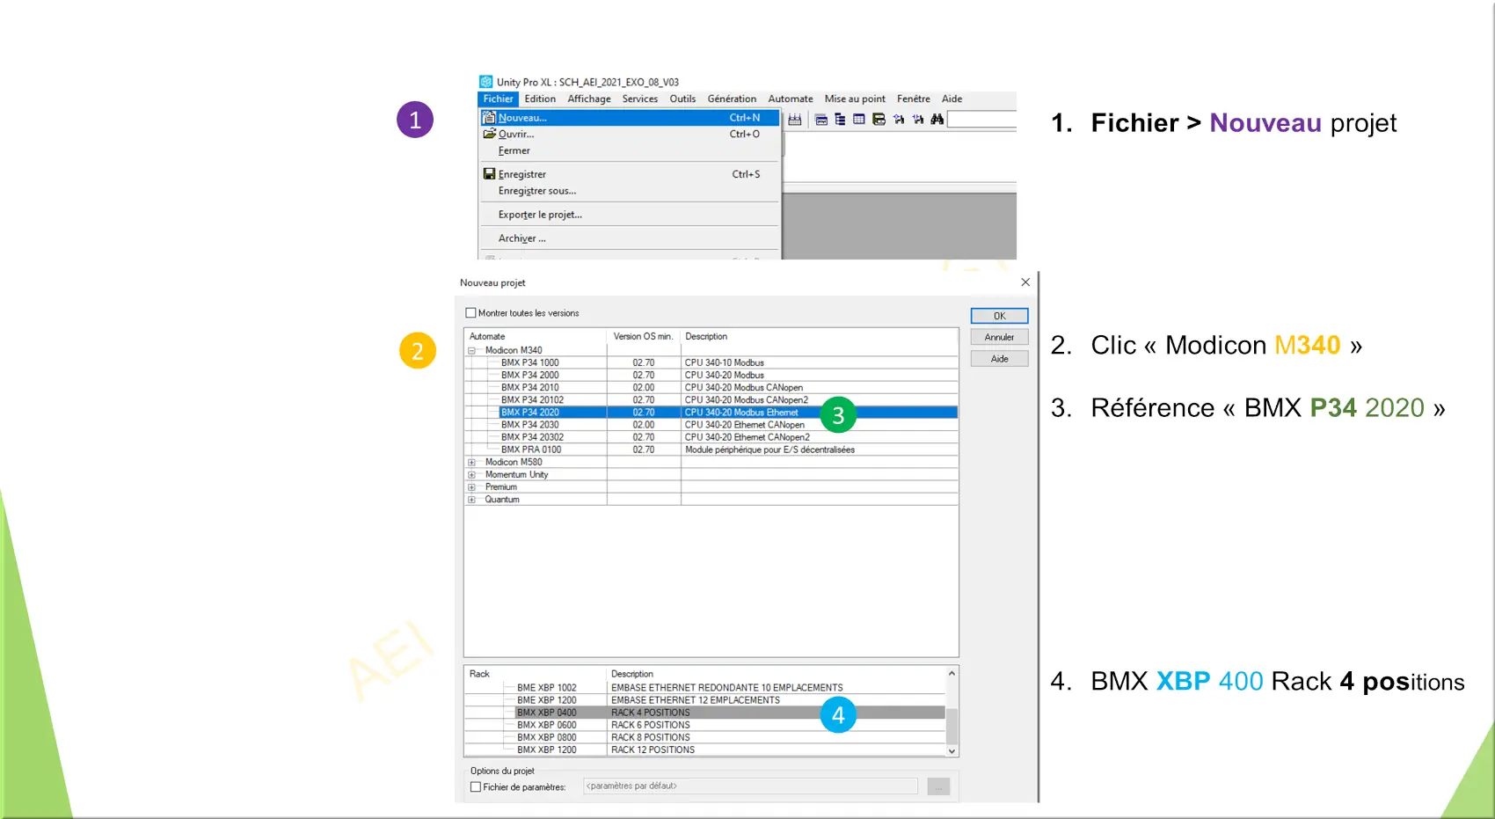Click the tree structure toolbar icon
The image size is (1495, 819).
840,120
